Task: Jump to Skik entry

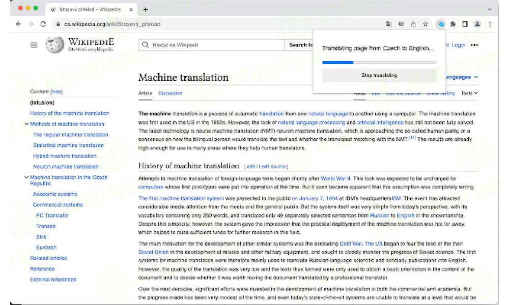Action: tap(41, 237)
